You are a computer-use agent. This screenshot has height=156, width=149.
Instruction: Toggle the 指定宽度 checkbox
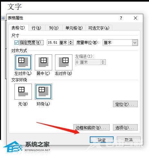[x=16, y=42]
